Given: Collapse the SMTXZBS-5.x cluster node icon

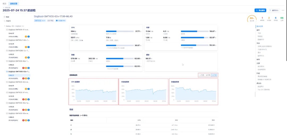Looking at the screenshot, I should click(x=7, y=50).
